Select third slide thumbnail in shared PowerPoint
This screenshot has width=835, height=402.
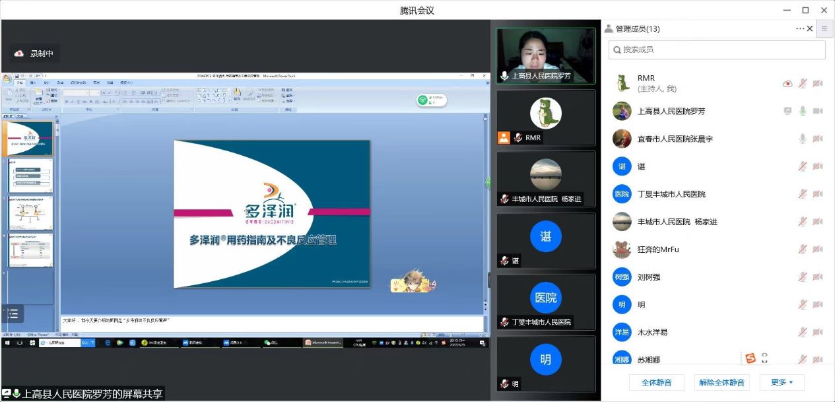pyautogui.click(x=30, y=213)
